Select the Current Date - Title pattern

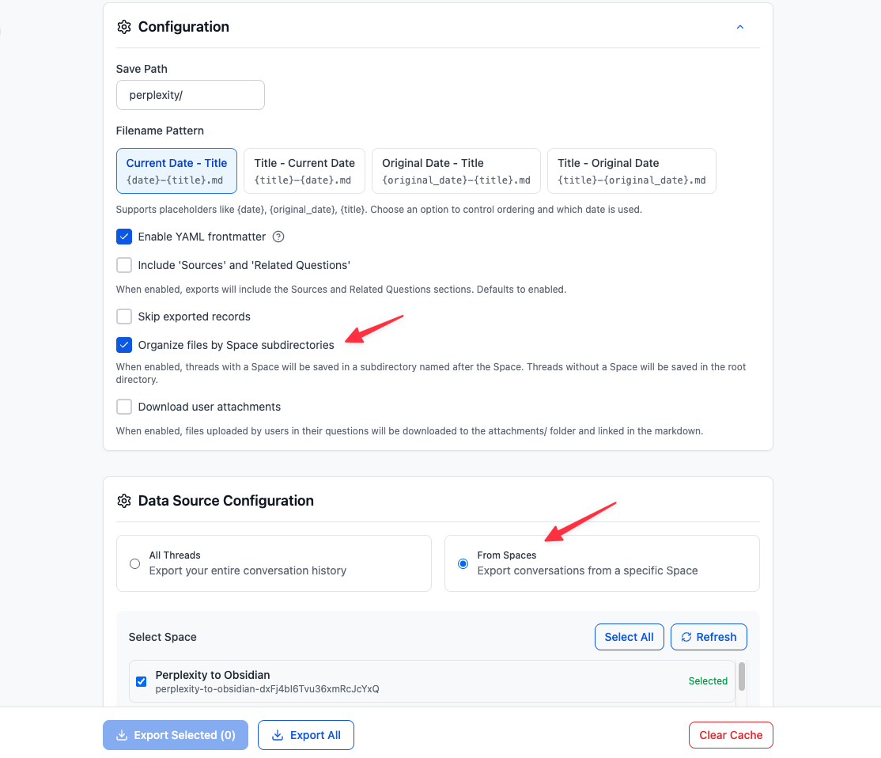click(x=176, y=171)
